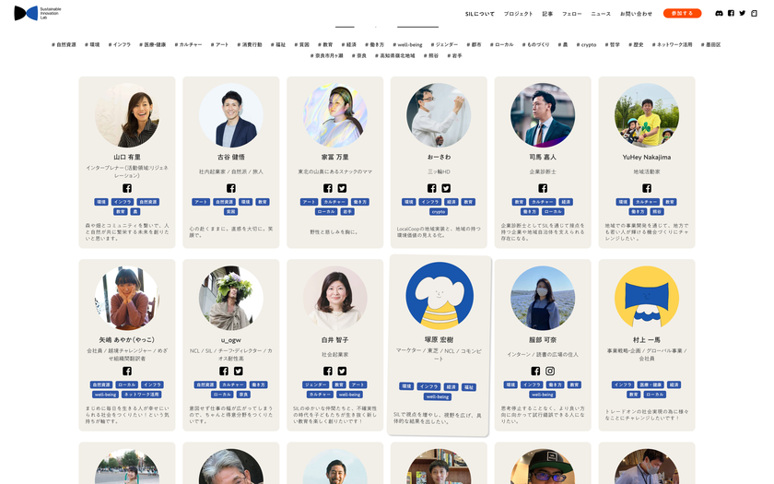
Task: Open the Facebook icon in header
Action: tap(731, 13)
